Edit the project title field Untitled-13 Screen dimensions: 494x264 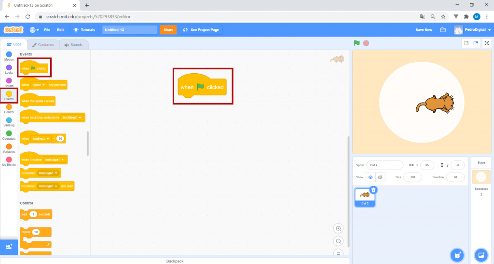130,30
